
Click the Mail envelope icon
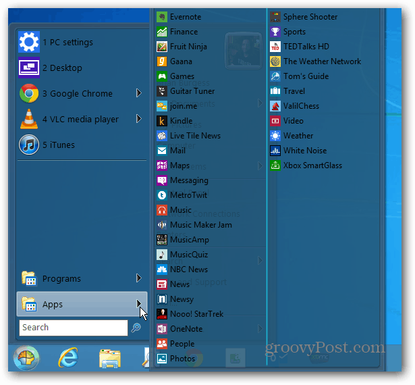[162, 151]
